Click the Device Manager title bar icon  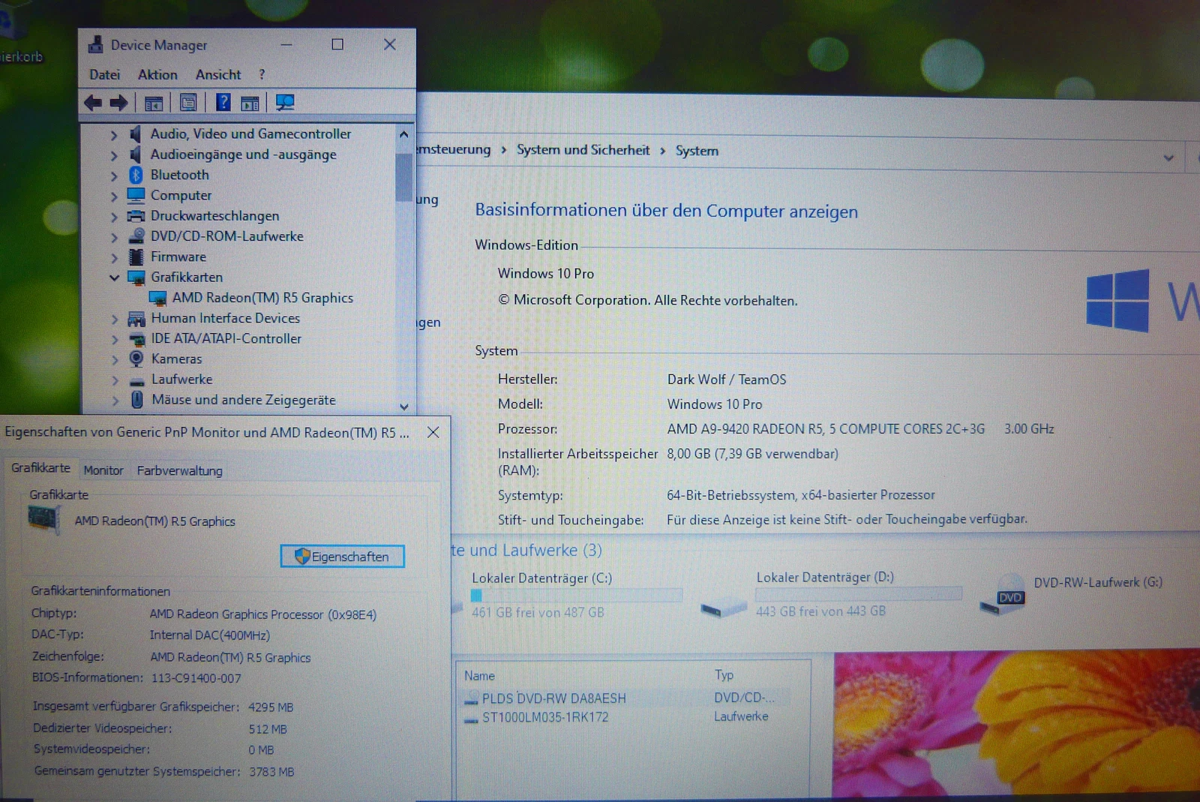[x=95, y=44]
